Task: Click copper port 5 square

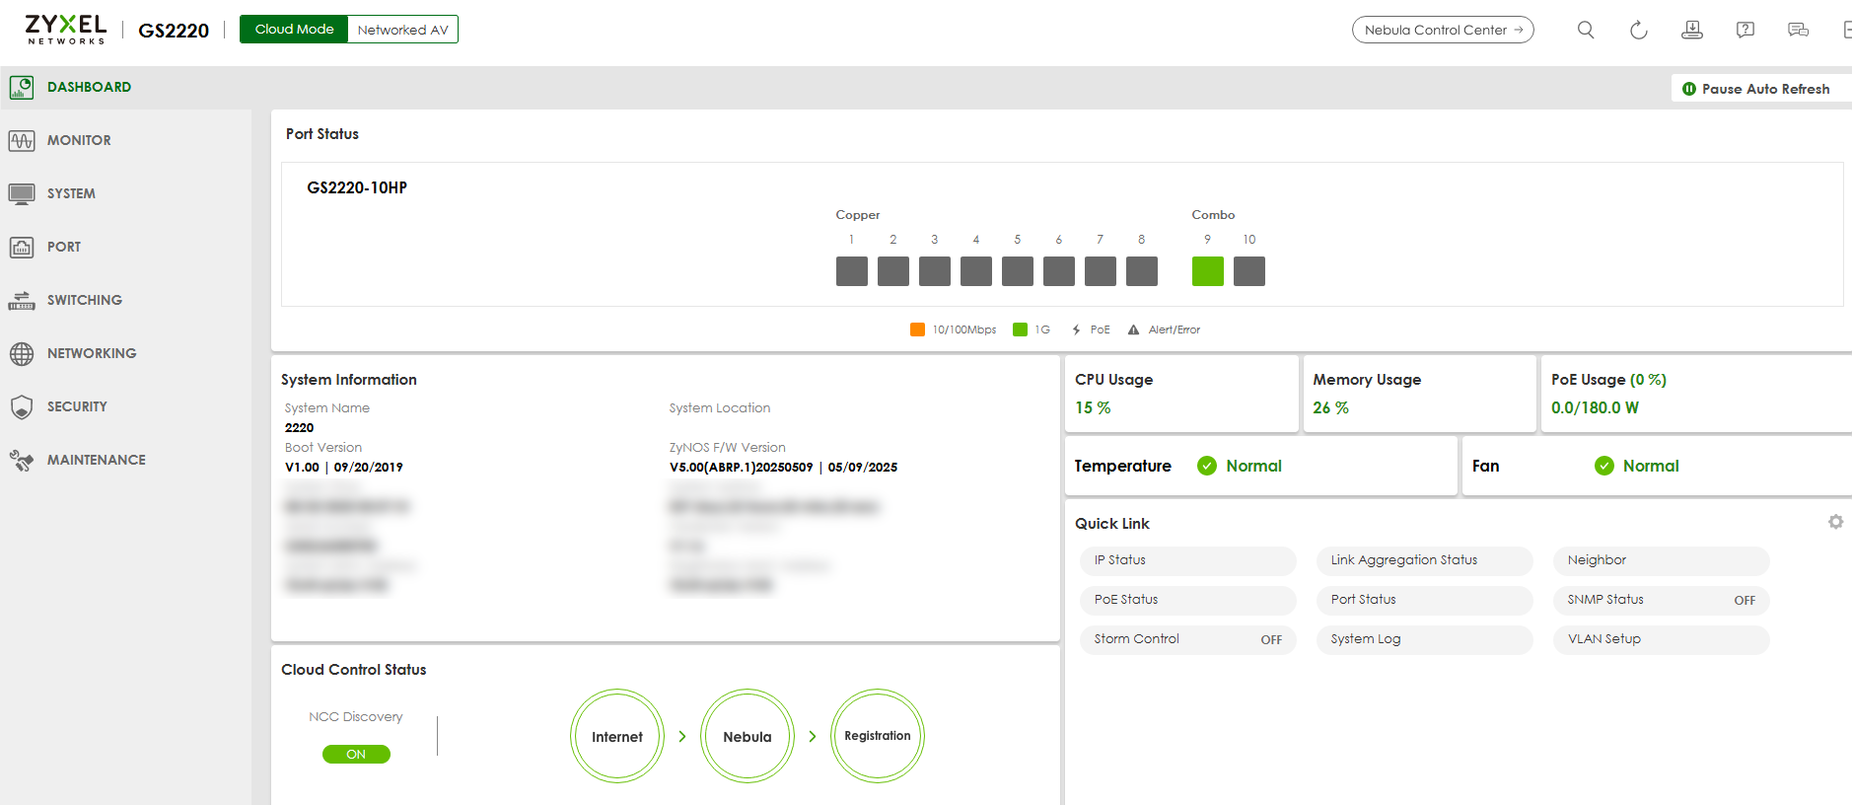Action: tap(1018, 271)
